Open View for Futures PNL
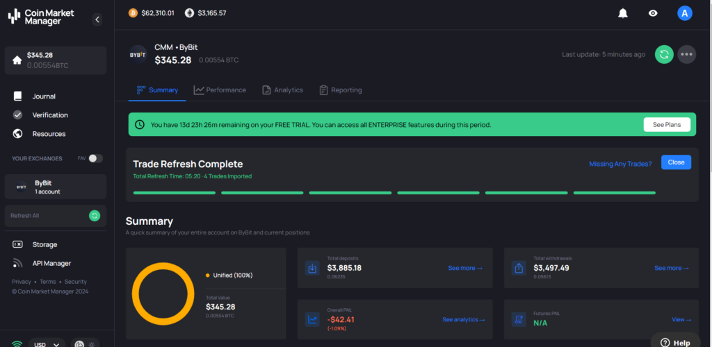 (681, 319)
